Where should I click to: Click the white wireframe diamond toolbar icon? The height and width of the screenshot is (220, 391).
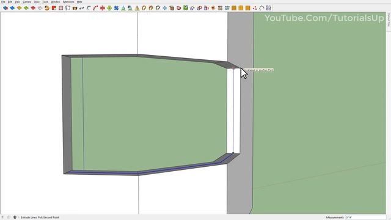click(x=40, y=8)
